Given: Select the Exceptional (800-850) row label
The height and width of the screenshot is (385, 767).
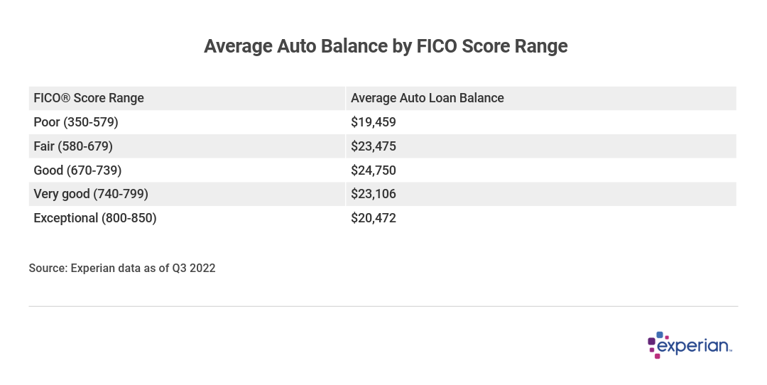Looking at the screenshot, I should click(95, 218).
